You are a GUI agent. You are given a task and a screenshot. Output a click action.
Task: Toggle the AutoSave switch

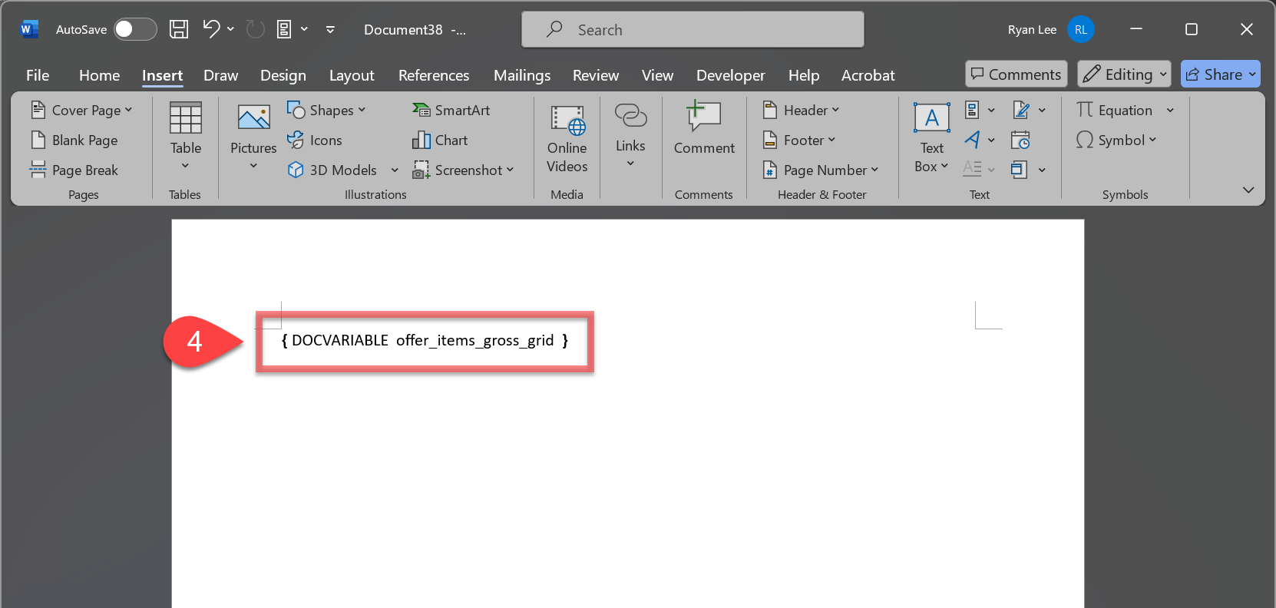pos(135,29)
